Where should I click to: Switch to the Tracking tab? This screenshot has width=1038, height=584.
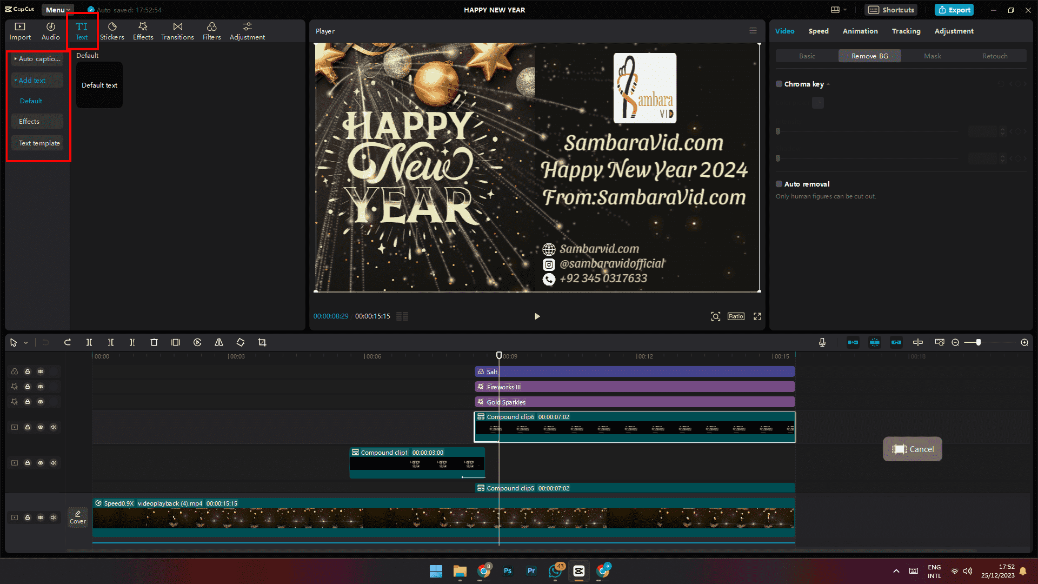[906, 31]
